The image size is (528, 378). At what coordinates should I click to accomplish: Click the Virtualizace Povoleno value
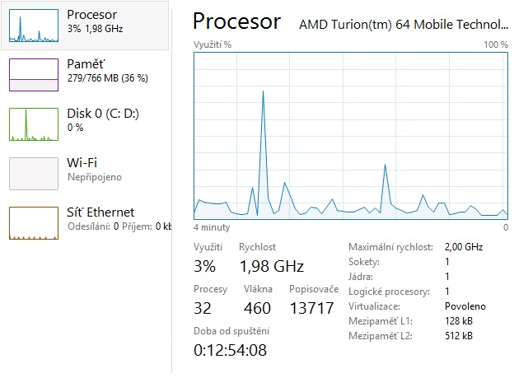point(465,306)
